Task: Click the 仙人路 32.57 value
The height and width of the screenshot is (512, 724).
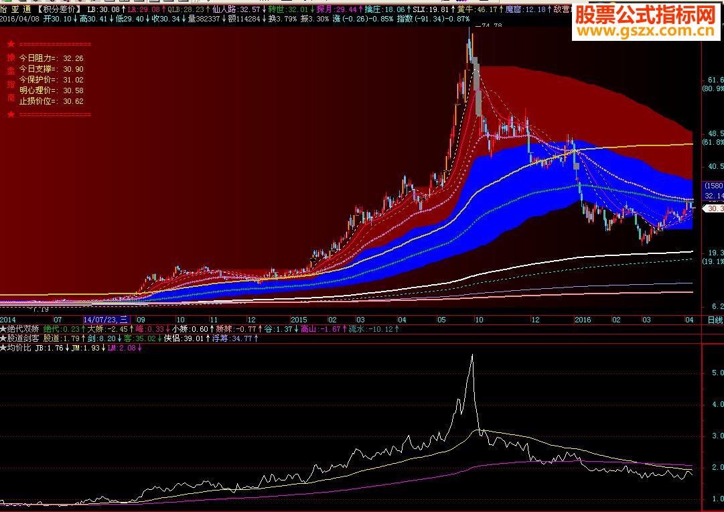Action: (238, 9)
